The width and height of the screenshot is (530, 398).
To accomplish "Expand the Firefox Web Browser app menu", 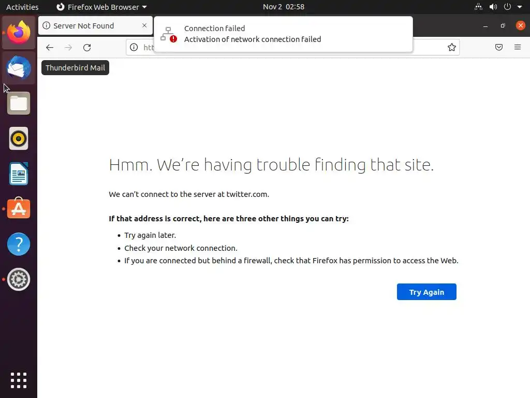I will 101,7.
